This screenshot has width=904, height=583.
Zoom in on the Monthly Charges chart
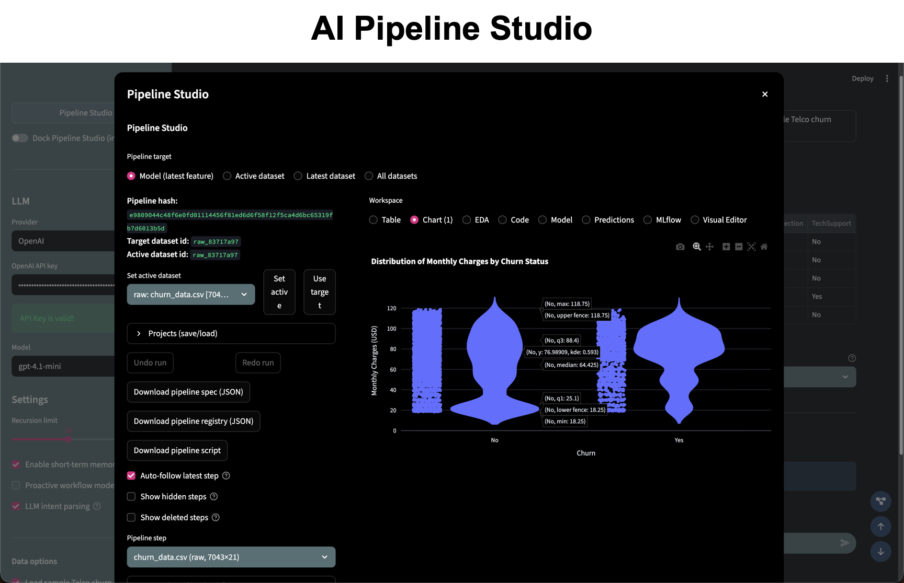click(726, 247)
